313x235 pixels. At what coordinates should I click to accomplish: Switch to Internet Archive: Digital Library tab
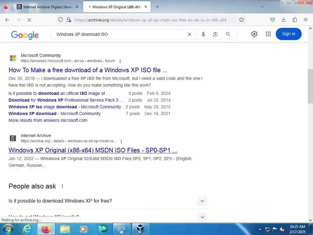(48, 7)
